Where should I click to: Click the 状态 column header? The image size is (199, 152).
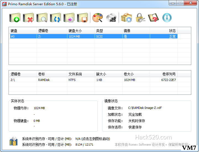click(x=164, y=31)
